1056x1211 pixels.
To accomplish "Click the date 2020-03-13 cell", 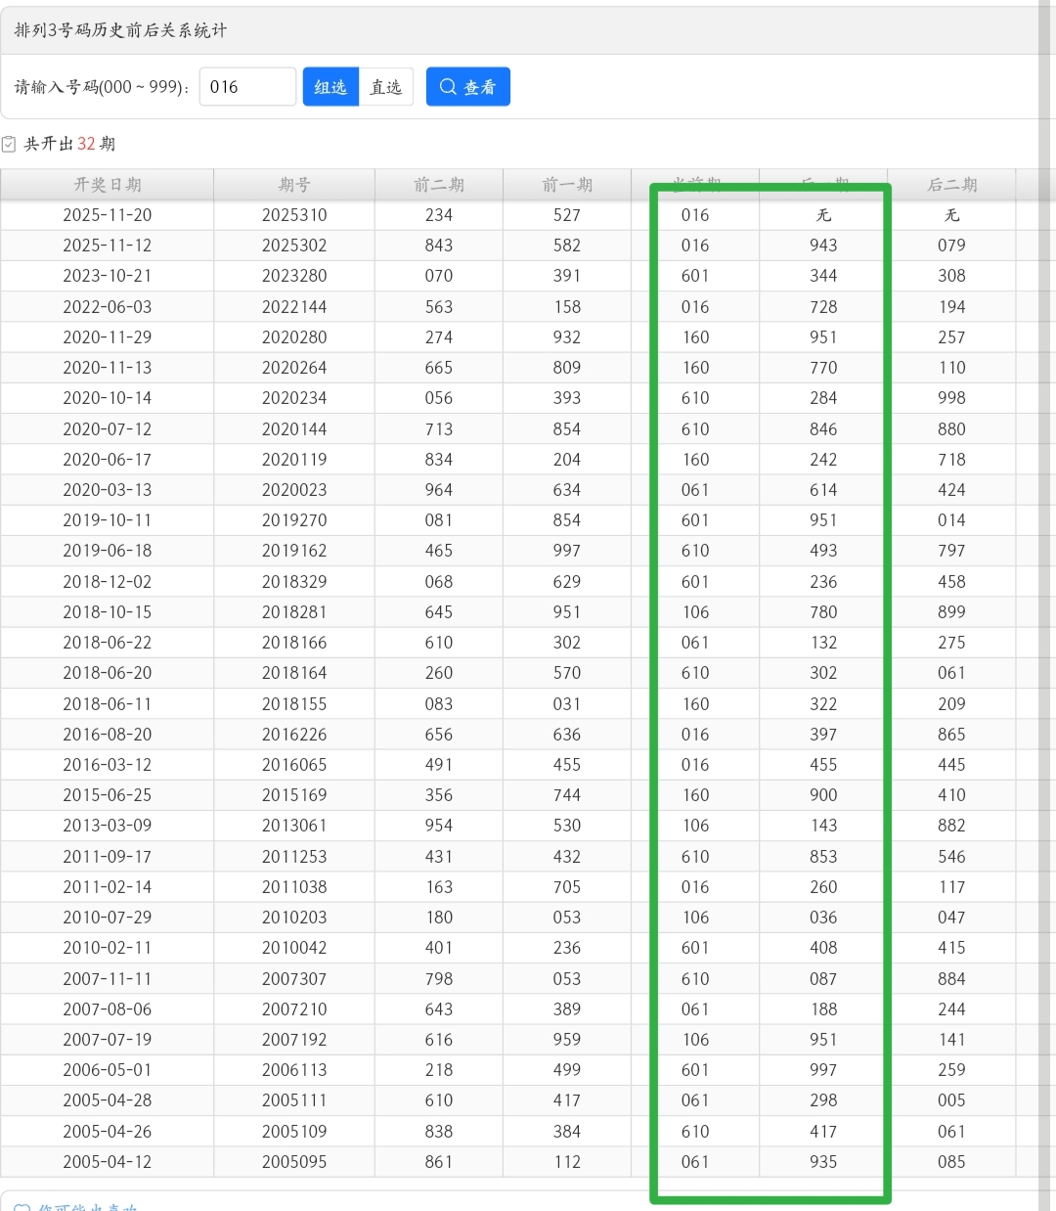I will click(x=108, y=490).
